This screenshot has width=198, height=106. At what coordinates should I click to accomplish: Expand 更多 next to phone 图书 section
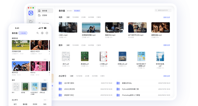(46, 80)
